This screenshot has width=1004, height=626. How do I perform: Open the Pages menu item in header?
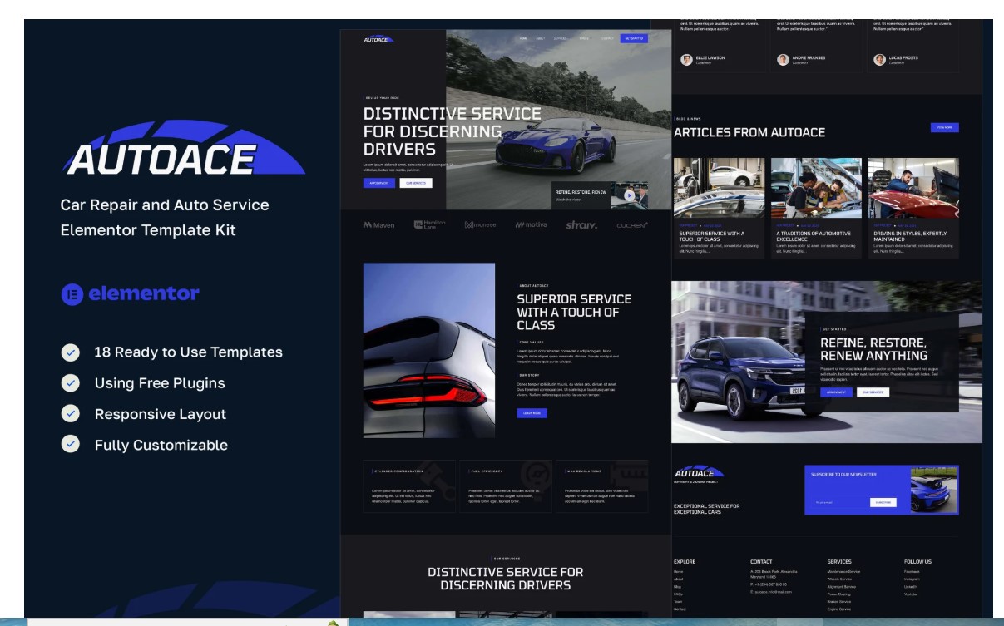(x=584, y=38)
